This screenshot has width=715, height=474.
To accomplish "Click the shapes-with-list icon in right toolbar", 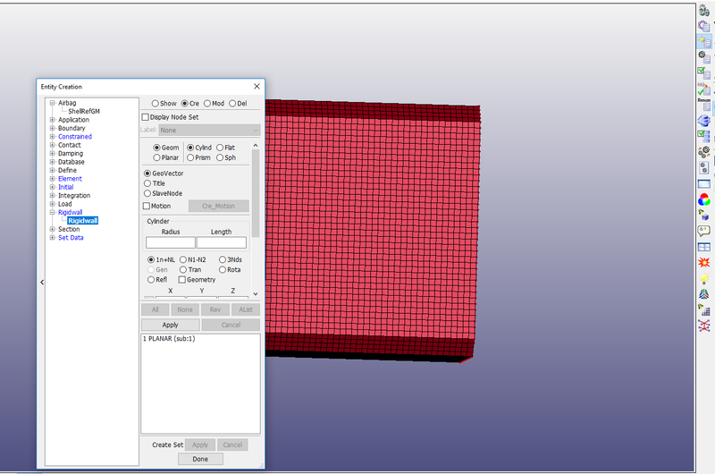I will [x=704, y=27].
